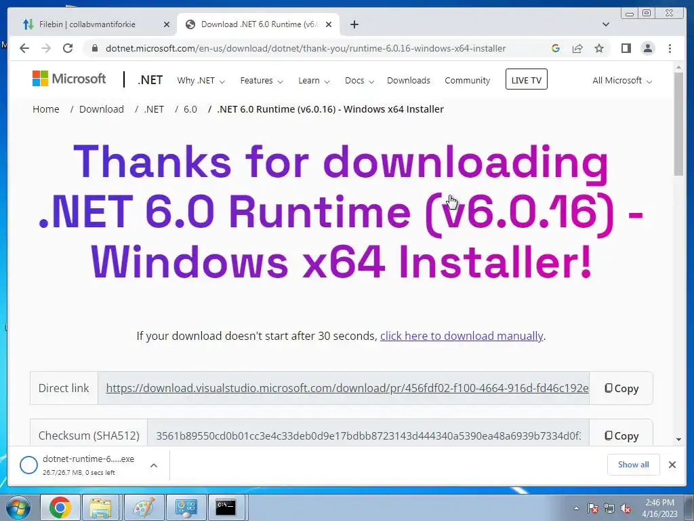Image resolution: width=694 pixels, height=521 pixels.
Task: Bookmark this page with the star icon
Action: 599,48
